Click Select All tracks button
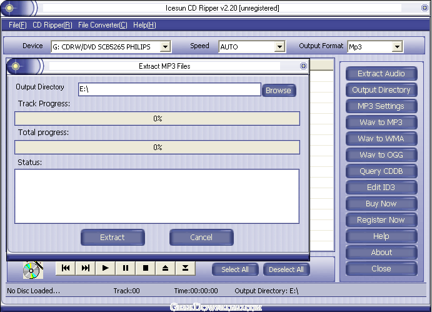The height and width of the screenshot is (312, 432). click(x=235, y=269)
